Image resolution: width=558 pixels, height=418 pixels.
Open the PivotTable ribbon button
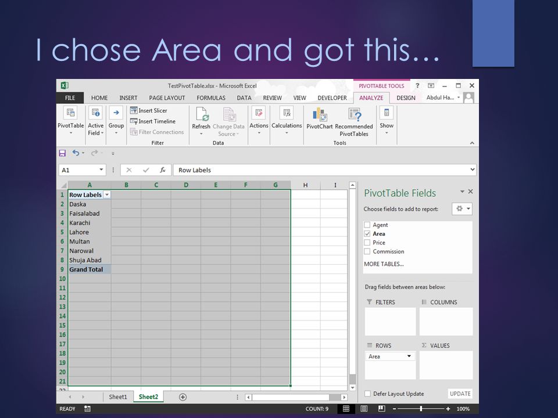[x=70, y=121]
